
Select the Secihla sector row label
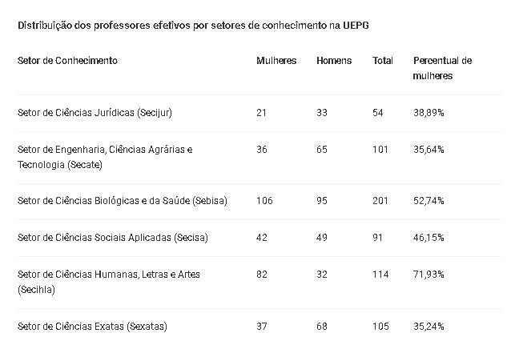click(109, 282)
